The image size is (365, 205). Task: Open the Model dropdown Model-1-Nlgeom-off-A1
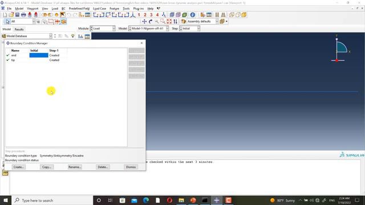click(148, 28)
